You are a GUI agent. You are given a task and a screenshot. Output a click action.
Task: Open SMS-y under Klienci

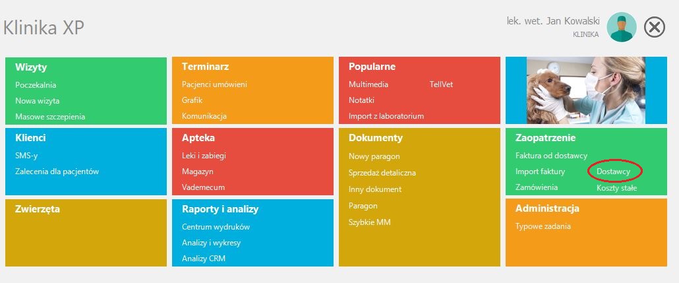[26, 156]
